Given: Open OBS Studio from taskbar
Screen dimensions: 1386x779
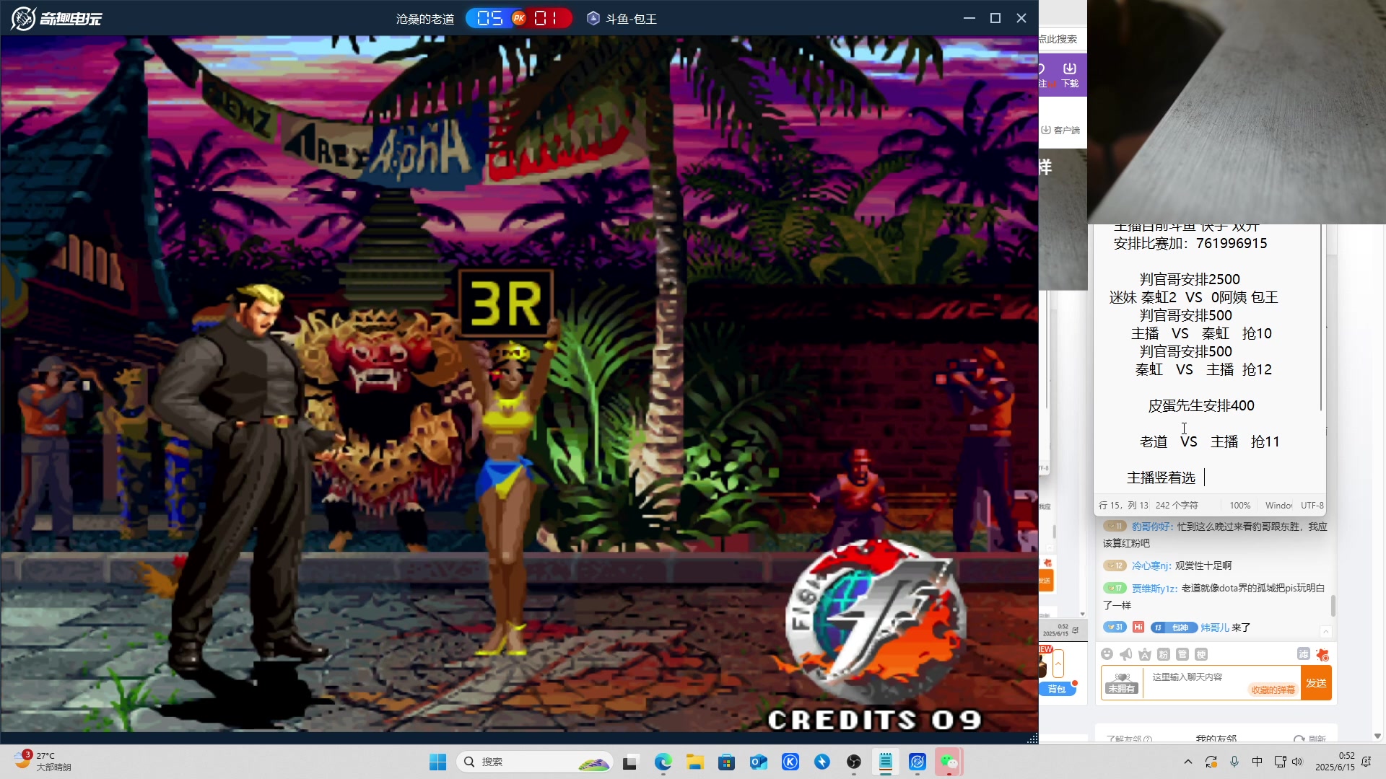Looking at the screenshot, I should [x=853, y=762].
